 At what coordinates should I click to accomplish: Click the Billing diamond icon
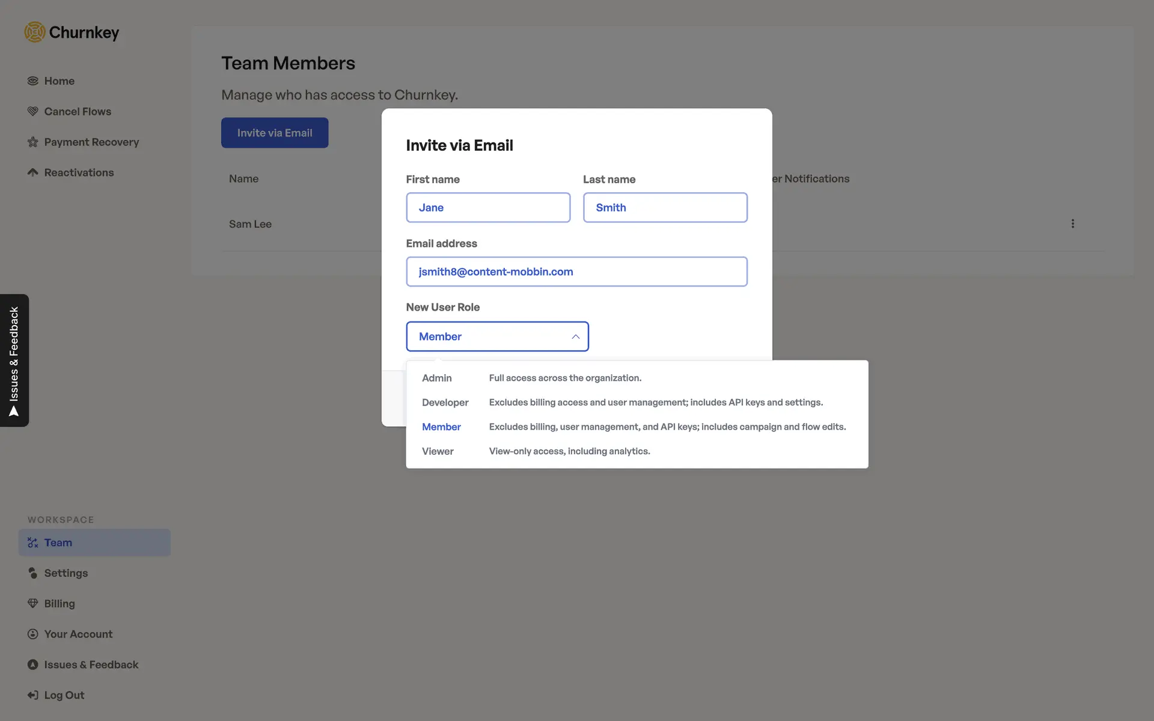pyautogui.click(x=32, y=603)
